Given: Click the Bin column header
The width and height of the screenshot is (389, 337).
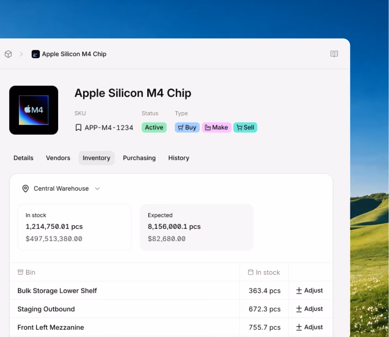Looking at the screenshot, I should tap(125, 272).
